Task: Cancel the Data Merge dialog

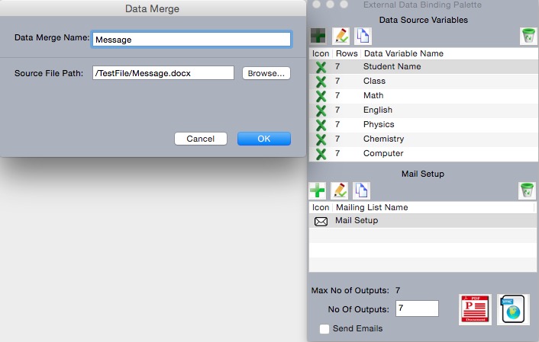Action: [x=200, y=139]
